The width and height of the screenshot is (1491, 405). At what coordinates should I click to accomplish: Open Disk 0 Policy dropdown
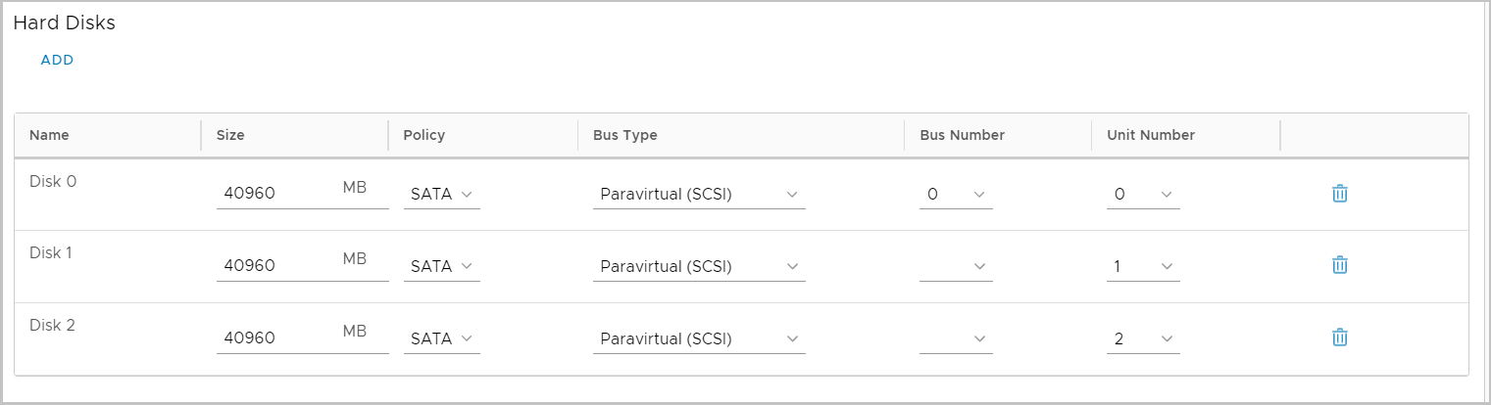tap(441, 195)
